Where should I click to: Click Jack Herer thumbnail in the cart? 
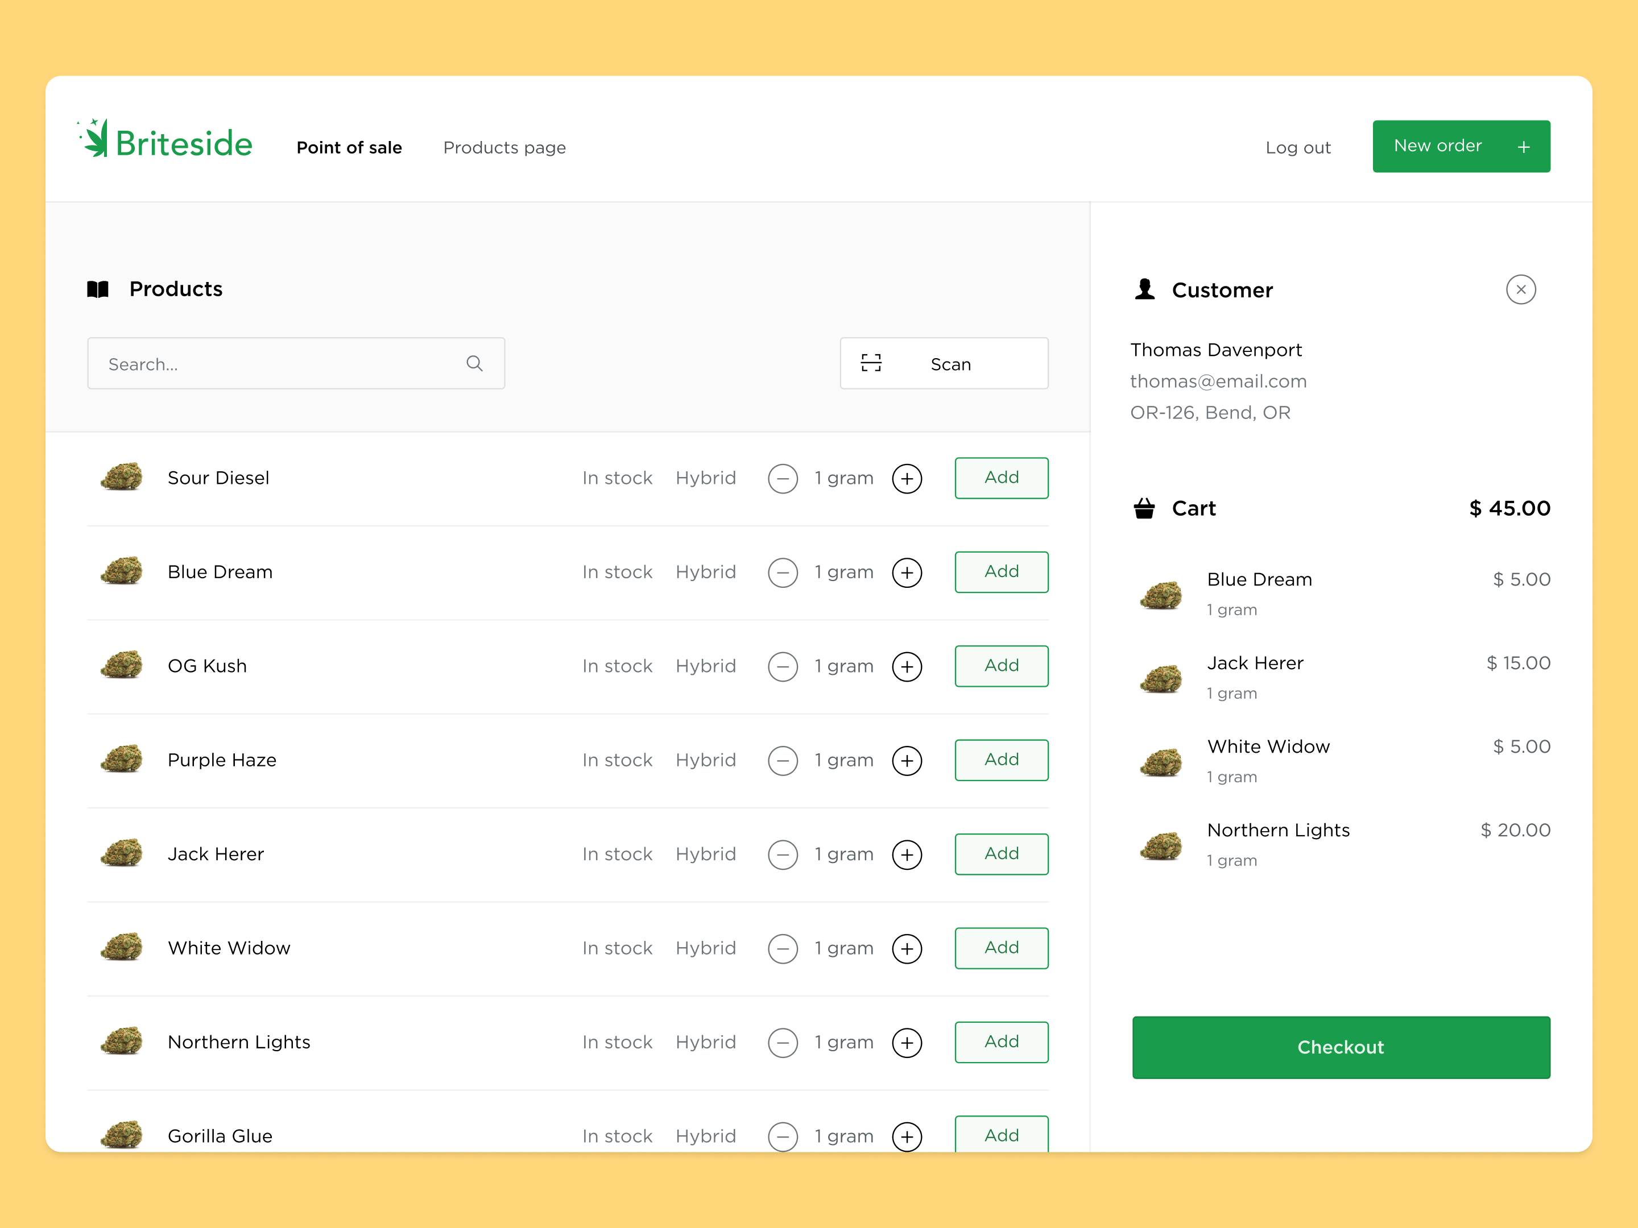click(x=1161, y=678)
